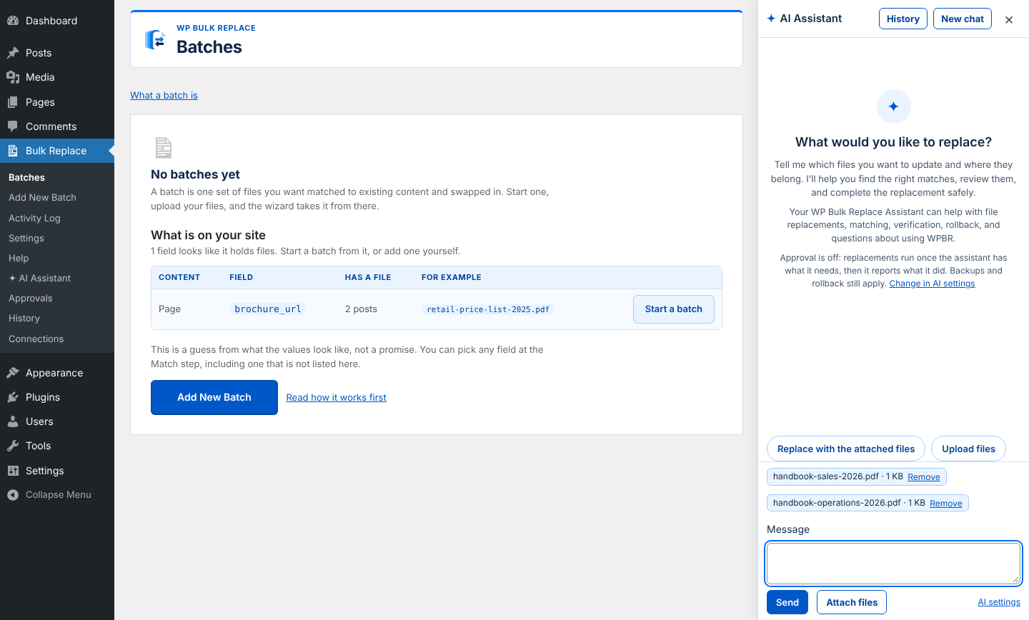Click the Tools wrench icon
Viewport: 1029px width, 620px height.
(13, 446)
